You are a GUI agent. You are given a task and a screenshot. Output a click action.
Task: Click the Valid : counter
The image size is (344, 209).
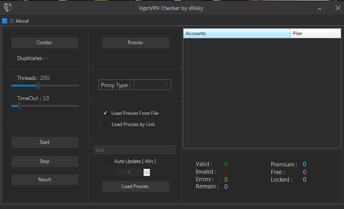[x=211, y=164]
